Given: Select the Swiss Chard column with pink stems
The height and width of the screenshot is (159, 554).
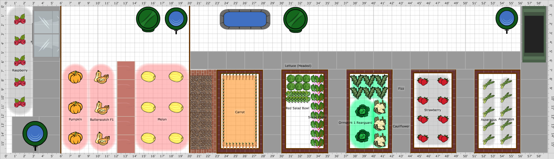Looking at the screenshot, I should (317, 111).
